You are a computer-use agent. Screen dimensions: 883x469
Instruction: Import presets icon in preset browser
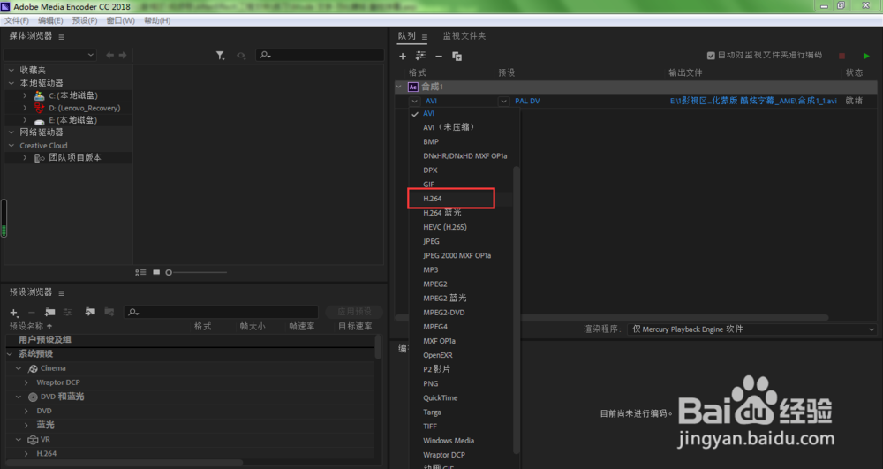89,312
